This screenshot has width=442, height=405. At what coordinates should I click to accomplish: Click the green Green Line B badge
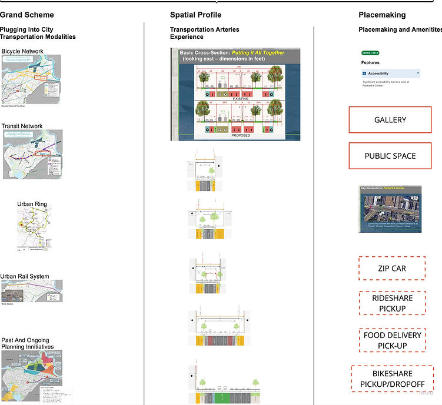(x=370, y=53)
